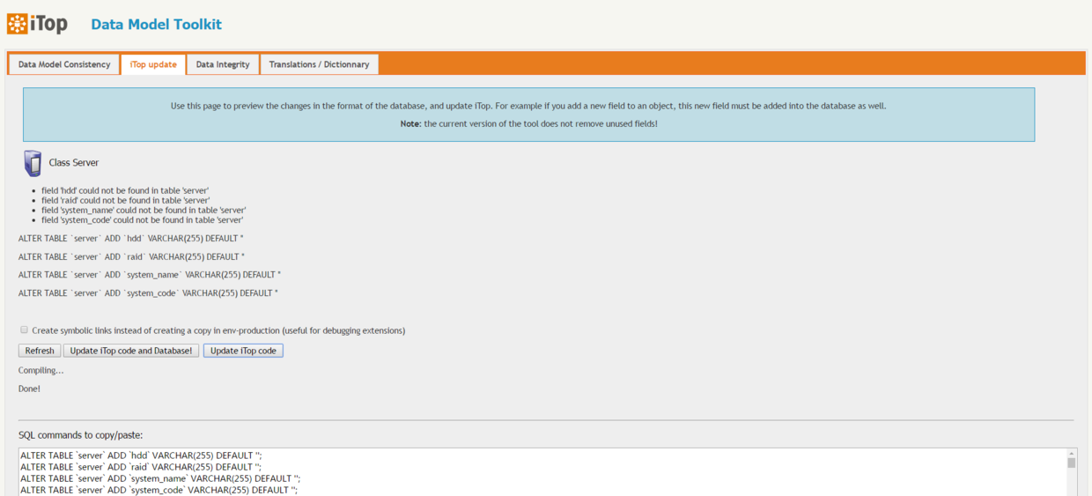Screen dimensions: 1092x496
Task: Click the create symbolic links label text
Action: tap(218, 331)
